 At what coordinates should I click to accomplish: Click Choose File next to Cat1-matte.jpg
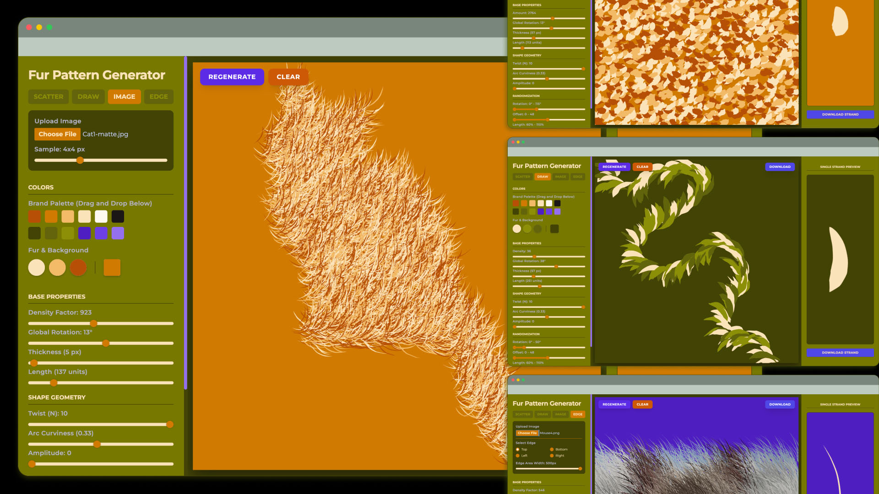[57, 134]
